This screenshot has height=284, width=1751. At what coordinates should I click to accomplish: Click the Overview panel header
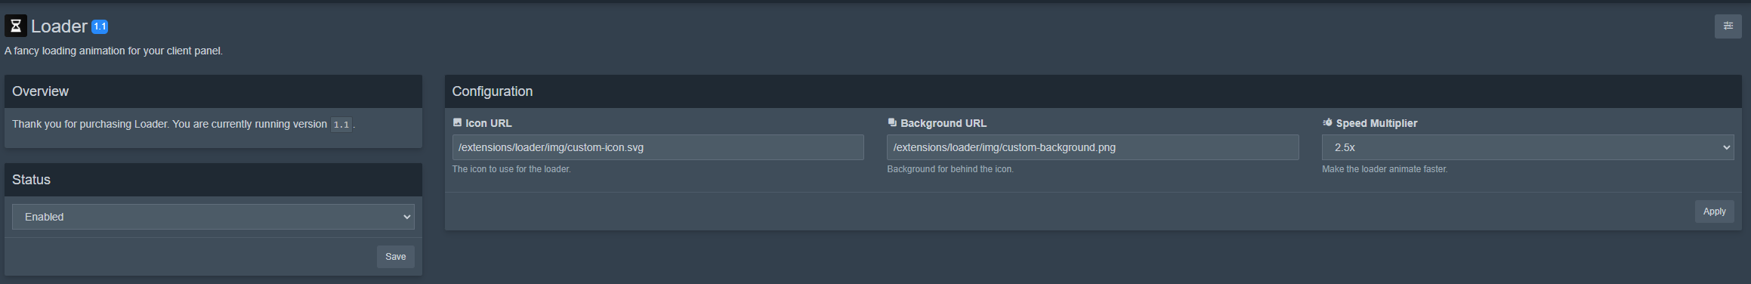[x=213, y=91]
